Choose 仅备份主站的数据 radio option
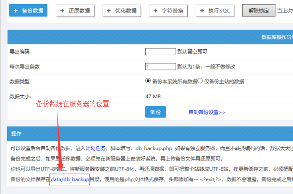This screenshot has height=194, width=293. tap(200, 81)
